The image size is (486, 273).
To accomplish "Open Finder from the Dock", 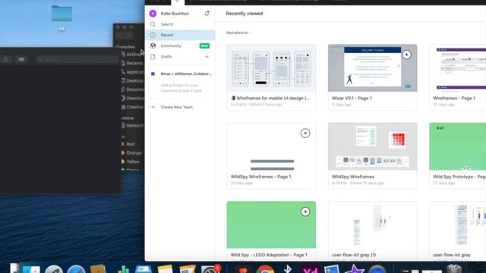I will [31, 268].
